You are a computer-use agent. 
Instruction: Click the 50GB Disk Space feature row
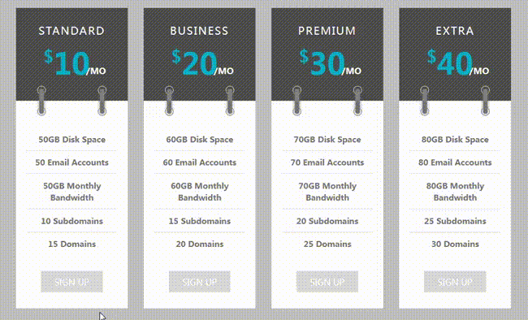click(x=71, y=140)
